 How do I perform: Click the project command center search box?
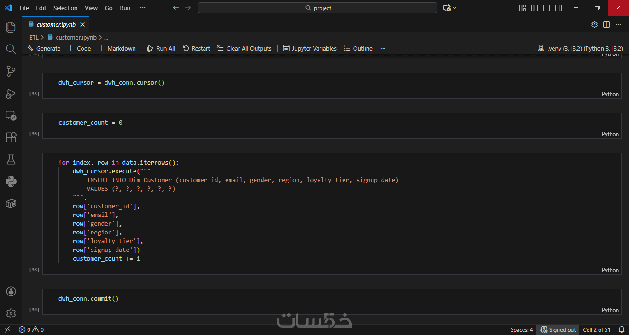(317, 8)
